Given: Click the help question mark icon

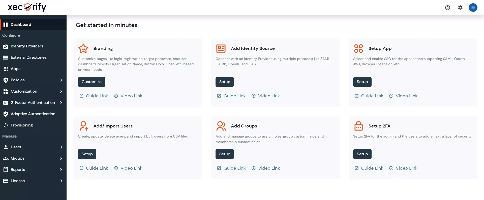Looking at the screenshot, I should tap(447, 8).
